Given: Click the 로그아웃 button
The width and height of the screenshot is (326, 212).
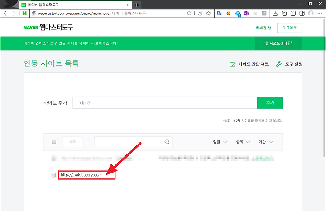Looking at the screenshot, I should pos(290,28).
